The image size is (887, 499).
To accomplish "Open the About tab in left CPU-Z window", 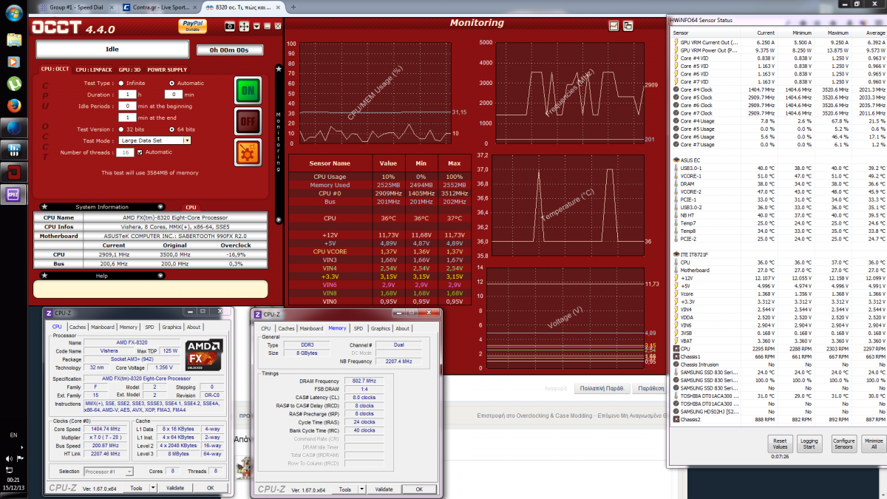I will [x=194, y=327].
